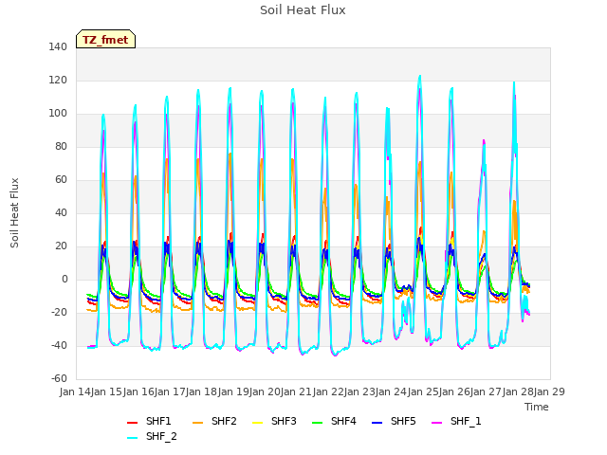Click the yellow SHF3 legend swatch
Image resolution: width=607 pixels, height=455 pixels.
(257, 422)
